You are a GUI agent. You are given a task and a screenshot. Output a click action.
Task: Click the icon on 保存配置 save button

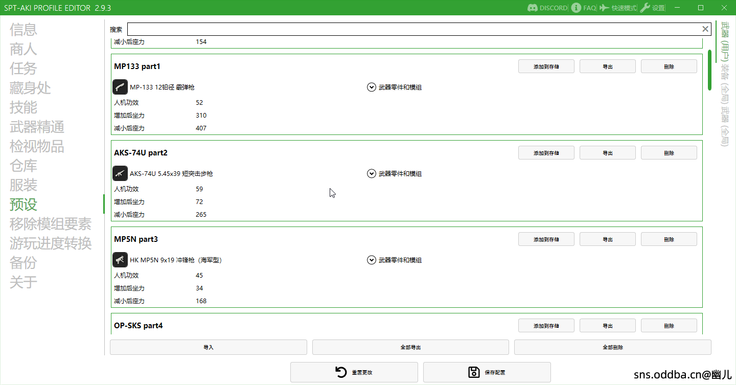pos(474,372)
